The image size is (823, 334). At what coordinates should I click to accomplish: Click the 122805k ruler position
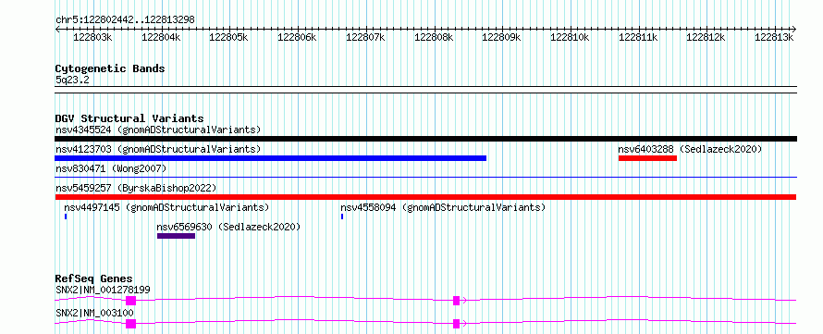coord(229,37)
